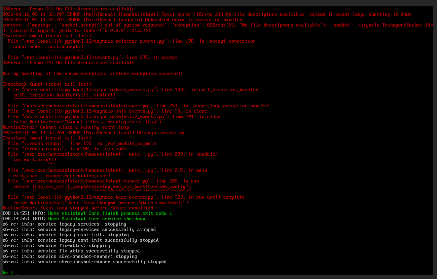Image resolution: width=437 pixels, height=279 pixels.
Task: Select 'service s6rc-oneshot-runner: stopping' line
Action: coord(70,256)
